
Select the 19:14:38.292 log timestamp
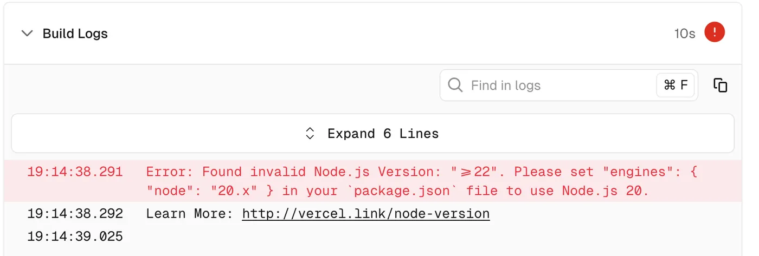(x=75, y=214)
